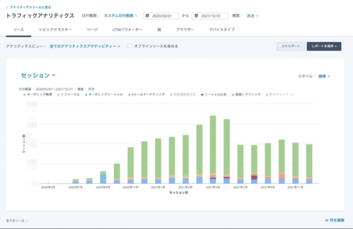The image size is (353, 229).
Task: Enable the オフラインソースを含める checkbox
Action: pyautogui.click(x=130, y=46)
